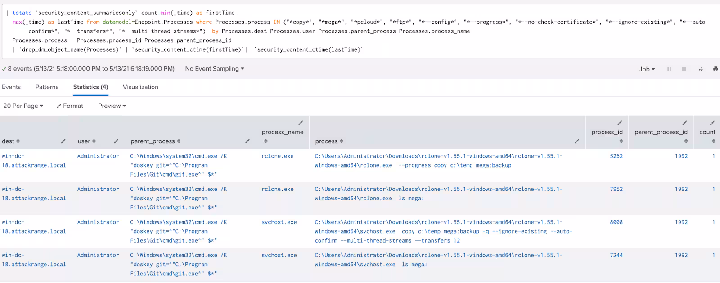This screenshot has width=720, height=283.
Task: Click rclone.exe in the first row
Action: click(x=277, y=156)
